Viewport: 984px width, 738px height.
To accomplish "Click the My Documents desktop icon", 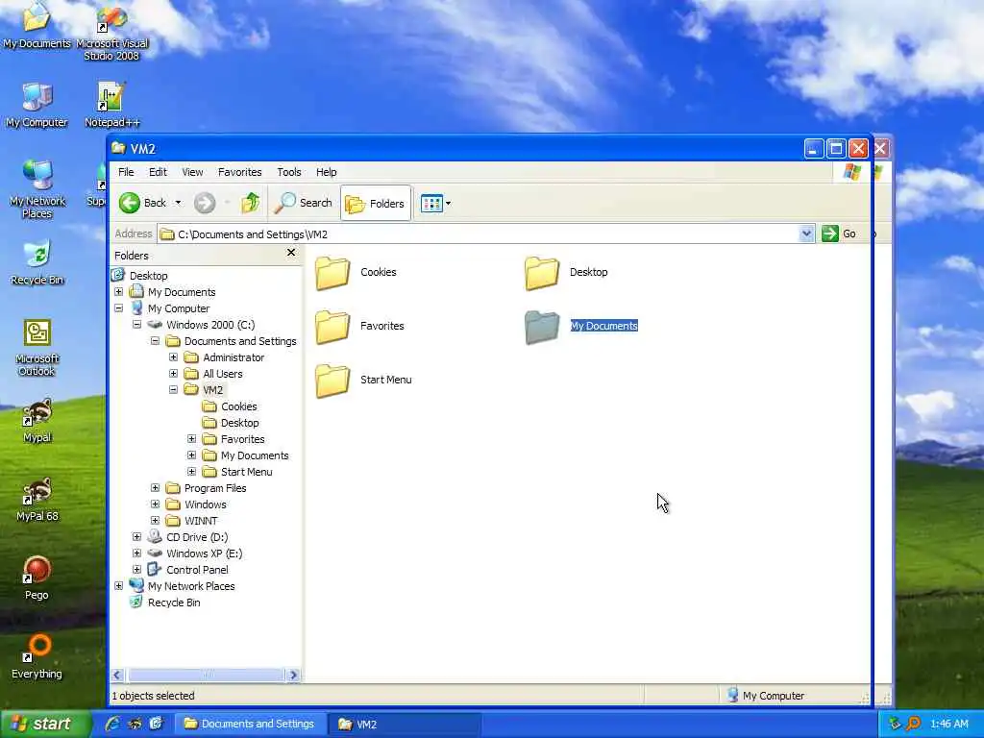I will pyautogui.click(x=37, y=26).
